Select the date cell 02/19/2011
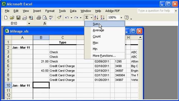 (102, 71)
